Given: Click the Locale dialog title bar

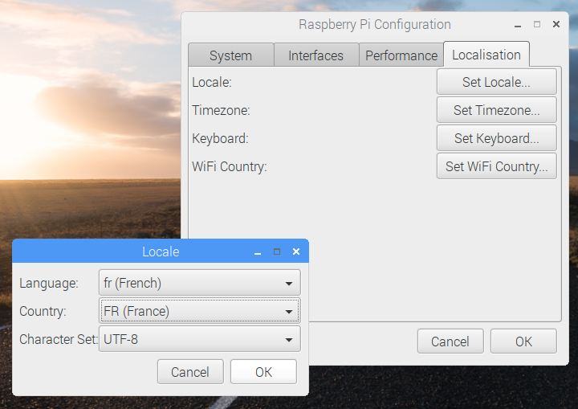Looking at the screenshot, I should 161,252.
